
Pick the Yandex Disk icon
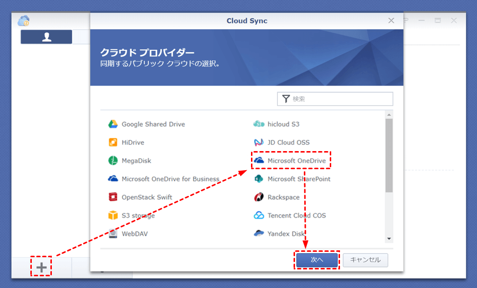259,233
